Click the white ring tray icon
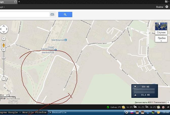The width and height of the screenshot is (170, 115). [126, 112]
